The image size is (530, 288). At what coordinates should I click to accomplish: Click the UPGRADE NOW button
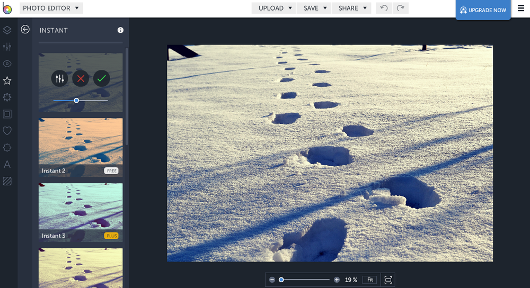pyautogui.click(x=483, y=10)
